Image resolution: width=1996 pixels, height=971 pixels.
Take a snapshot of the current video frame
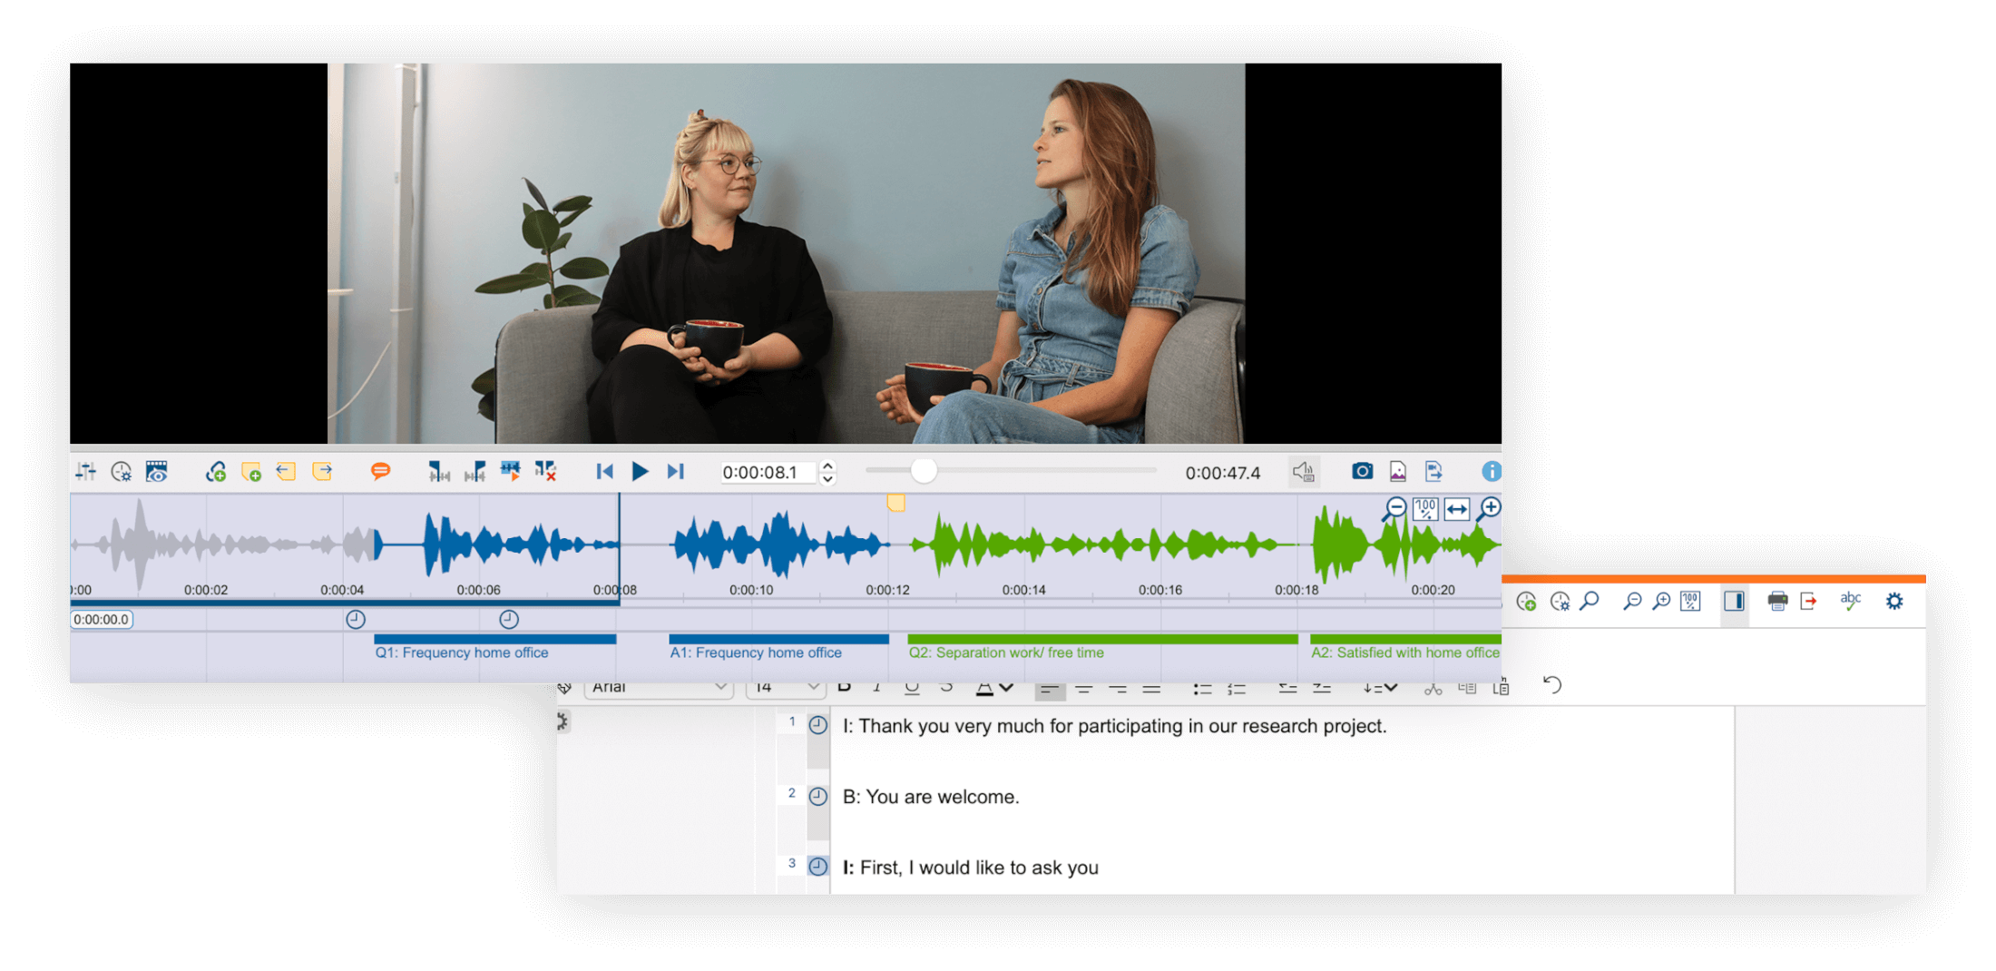click(1363, 471)
